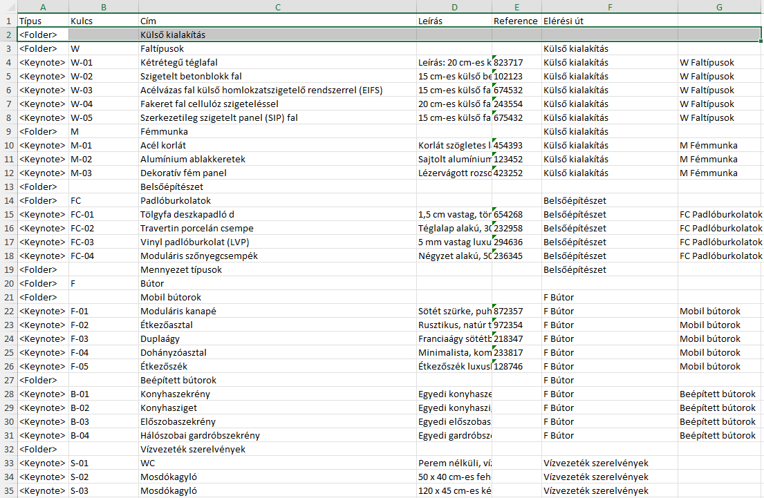
Task: Select column C header
Action: [x=277, y=6]
